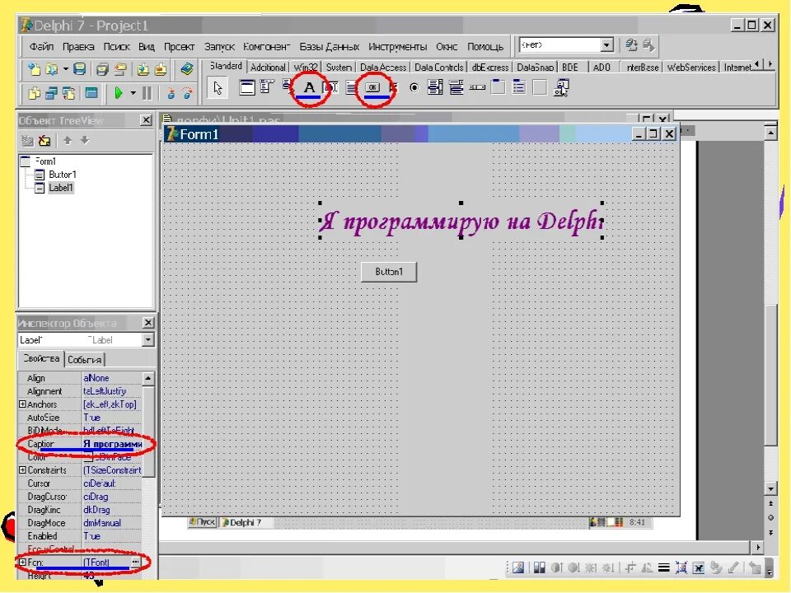Click the View Unit toolbar icon
The image size is (791, 593).
coord(35,93)
